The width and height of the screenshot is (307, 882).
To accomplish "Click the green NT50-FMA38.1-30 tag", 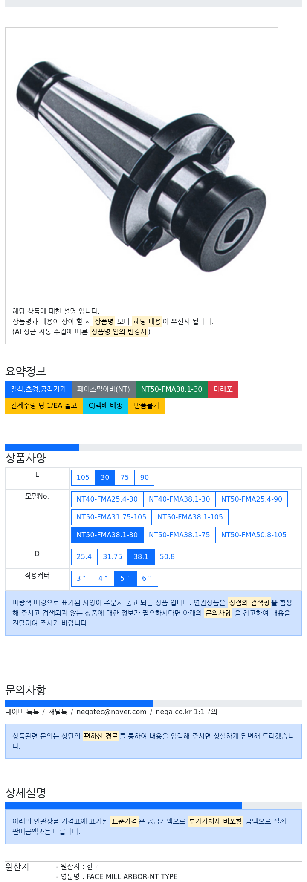I will (x=172, y=389).
